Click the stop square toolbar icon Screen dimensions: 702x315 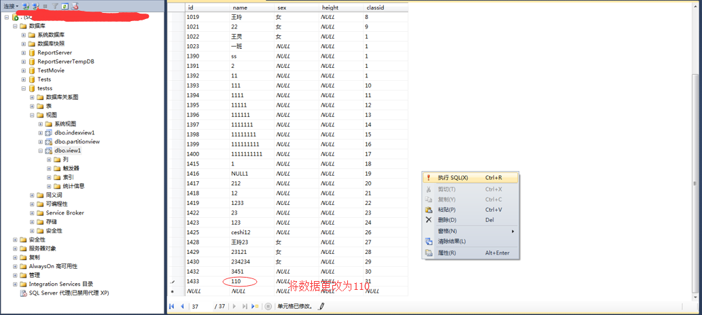click(46, 6)
